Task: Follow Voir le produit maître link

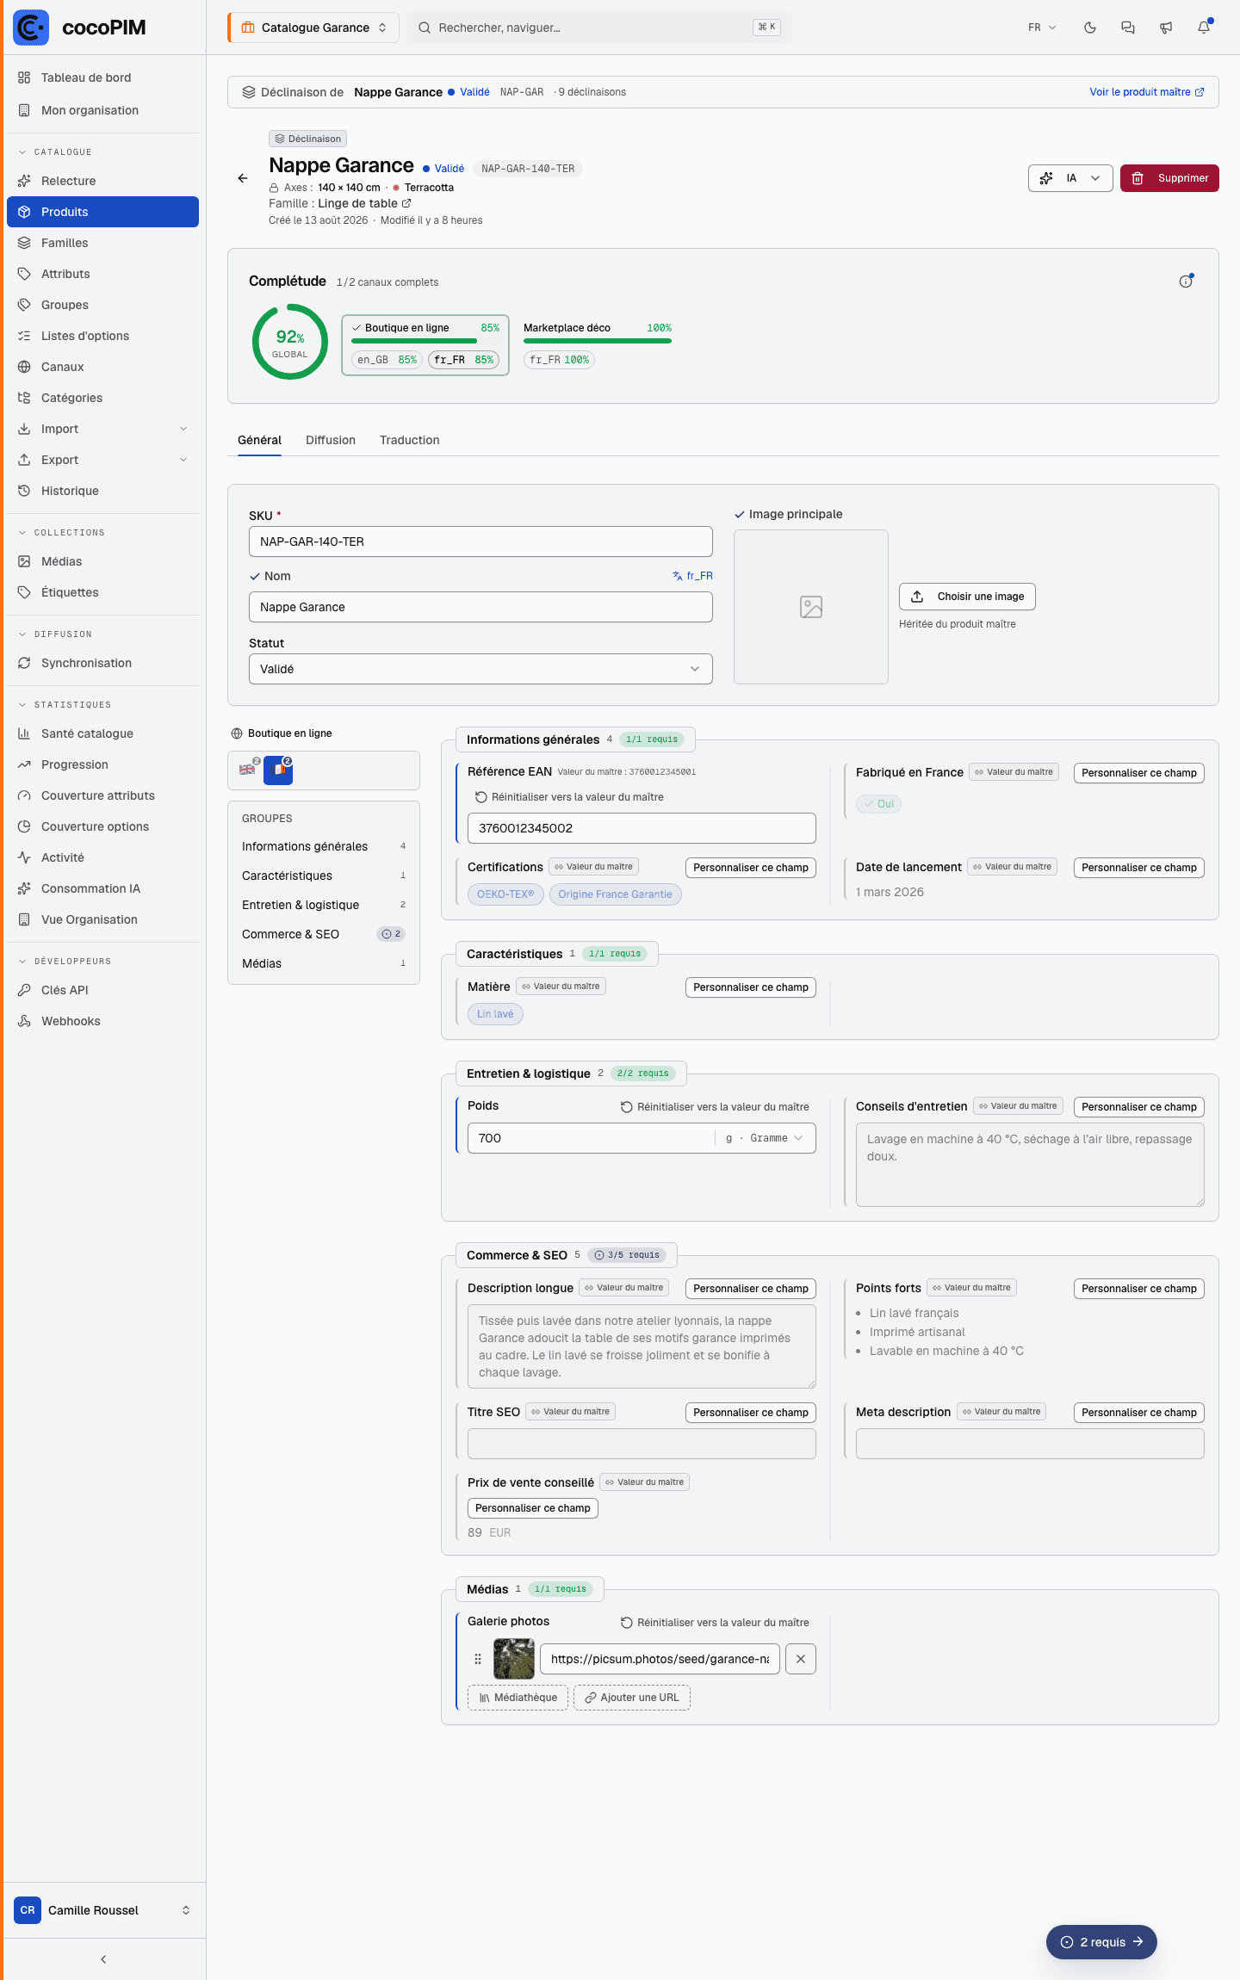Action: coord(1147,92)
